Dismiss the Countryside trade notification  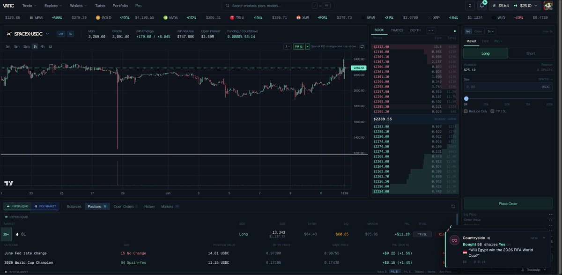click(x=544, y=238)
